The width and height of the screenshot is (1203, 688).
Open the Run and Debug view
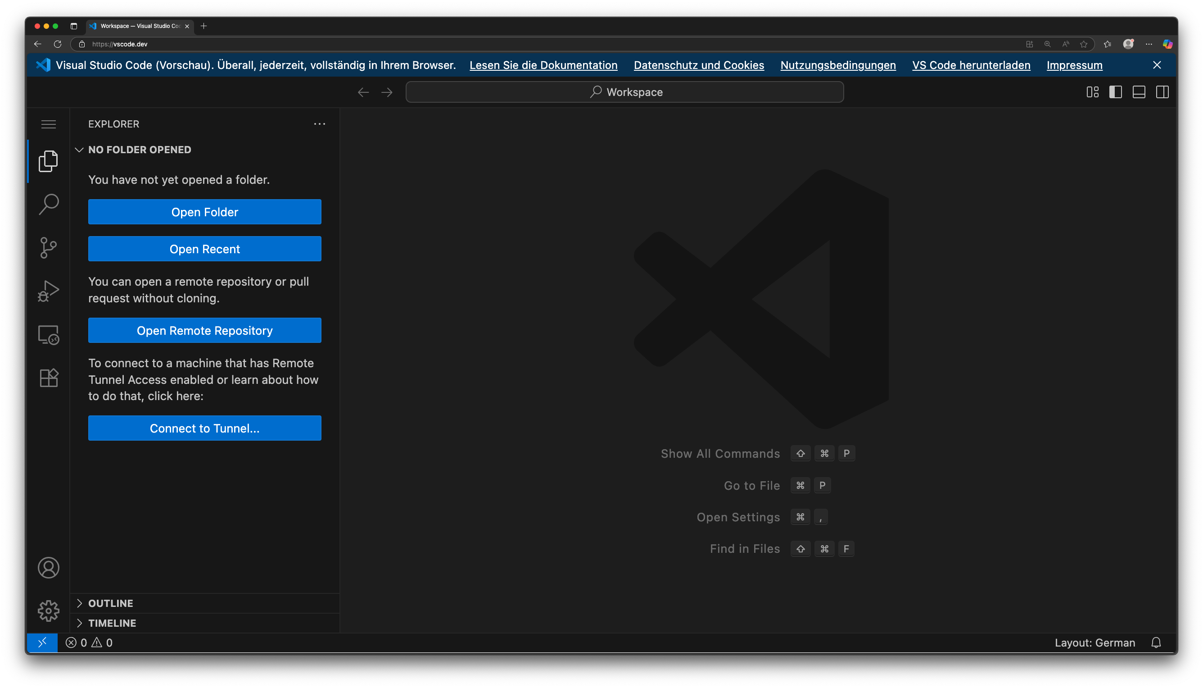tap(48, 291)
